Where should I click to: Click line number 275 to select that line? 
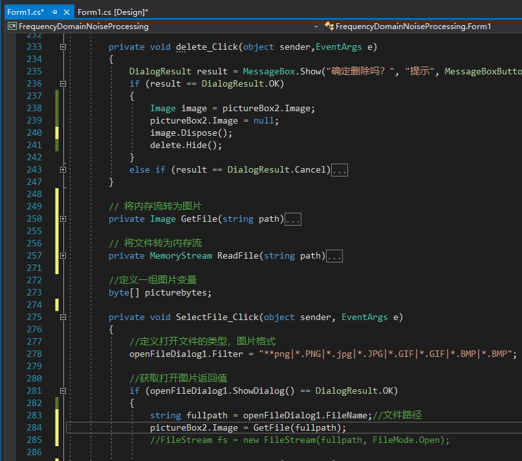(x=34, y=317)
